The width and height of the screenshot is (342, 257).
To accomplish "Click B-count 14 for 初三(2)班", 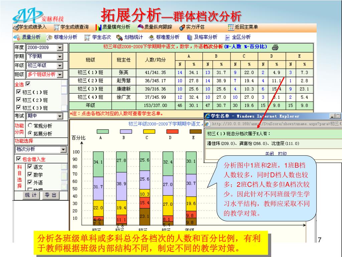I will click(208, 81).
